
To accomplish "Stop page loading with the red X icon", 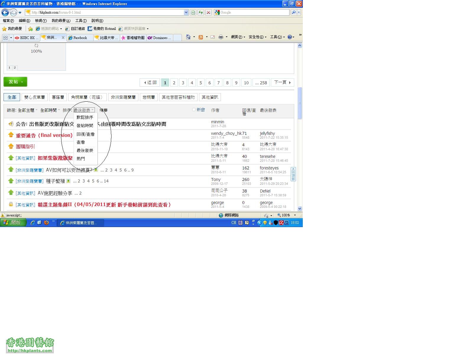I will click(208, 12).
